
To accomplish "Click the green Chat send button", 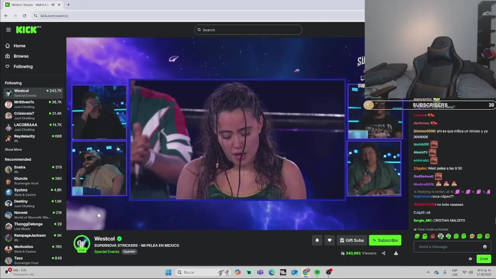I will [484, 259].
